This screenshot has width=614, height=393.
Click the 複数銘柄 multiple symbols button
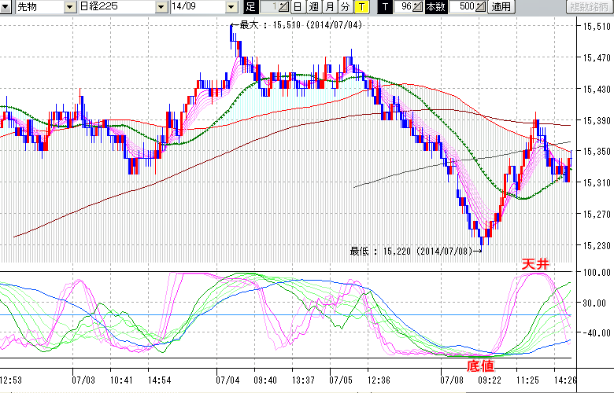coord(589,7)
